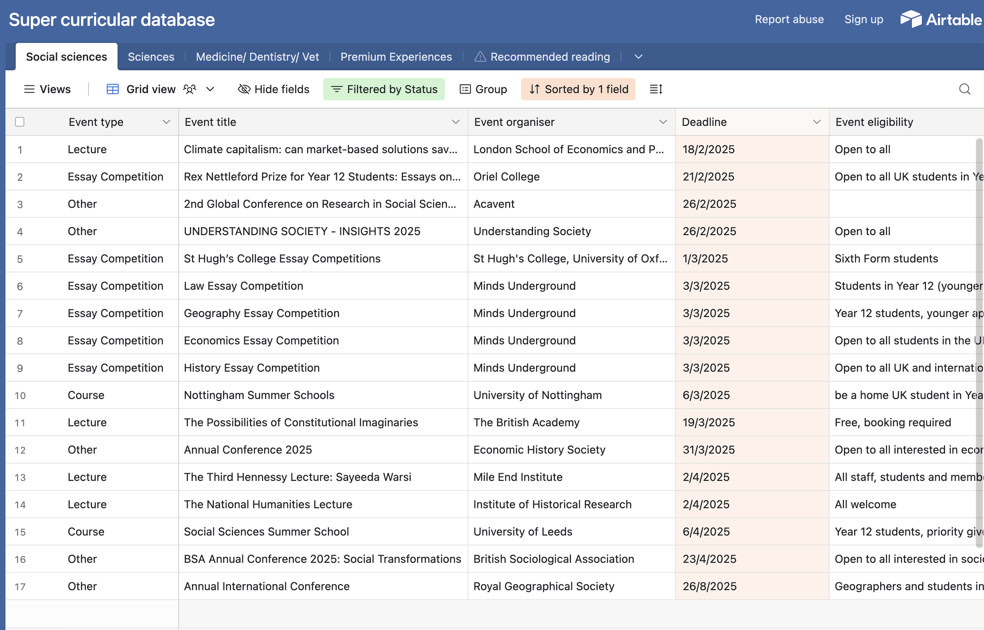Open the Filtered by Status filter

point(383,89)
